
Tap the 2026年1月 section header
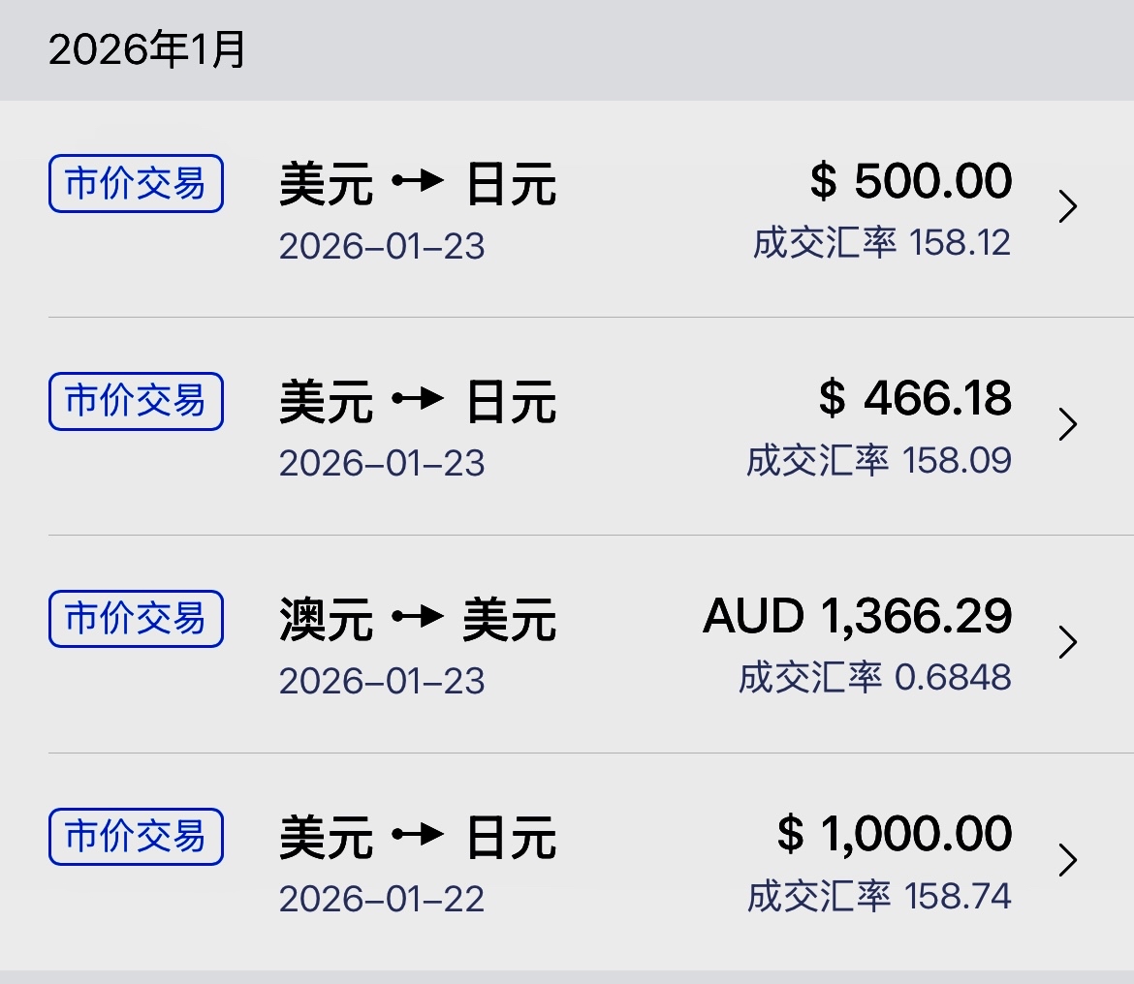[147, 50]
